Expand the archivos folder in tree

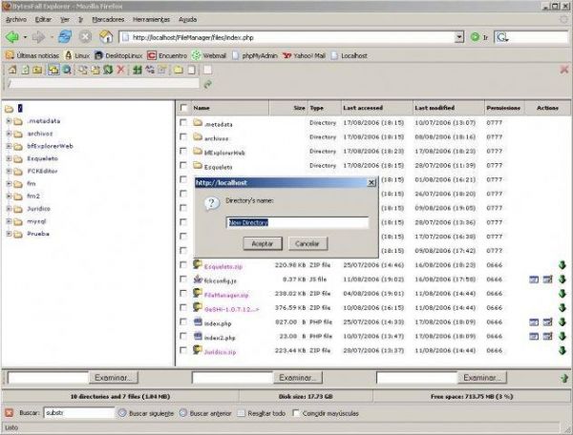coord(9,134)
